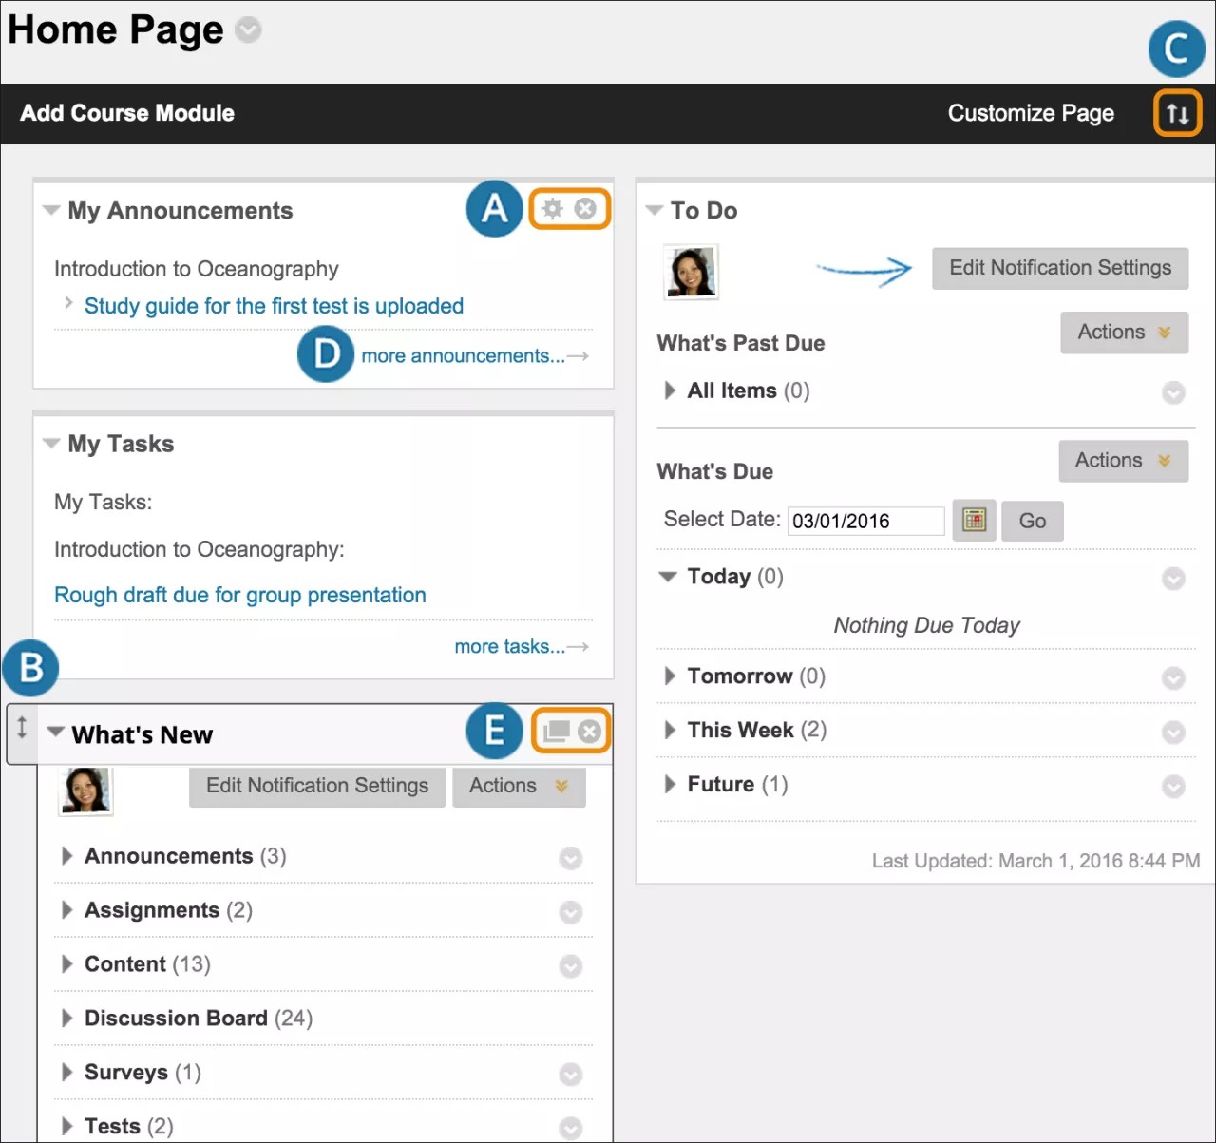Expand Discussion Board in What's New
Screen dimensions: 1216x1143
click(x=67, y=1018)
